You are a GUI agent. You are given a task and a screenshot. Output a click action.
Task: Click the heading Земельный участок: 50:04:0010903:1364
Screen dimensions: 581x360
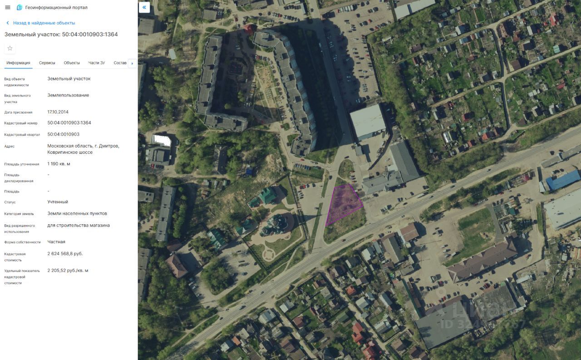[x=61, y=35]
